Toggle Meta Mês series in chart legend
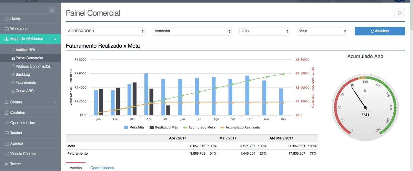This screenshot has height=171, width=413. pyautogui.click(x=134, y=128)
